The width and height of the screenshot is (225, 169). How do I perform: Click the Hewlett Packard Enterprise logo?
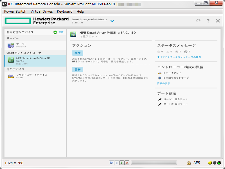coord(37,21)
